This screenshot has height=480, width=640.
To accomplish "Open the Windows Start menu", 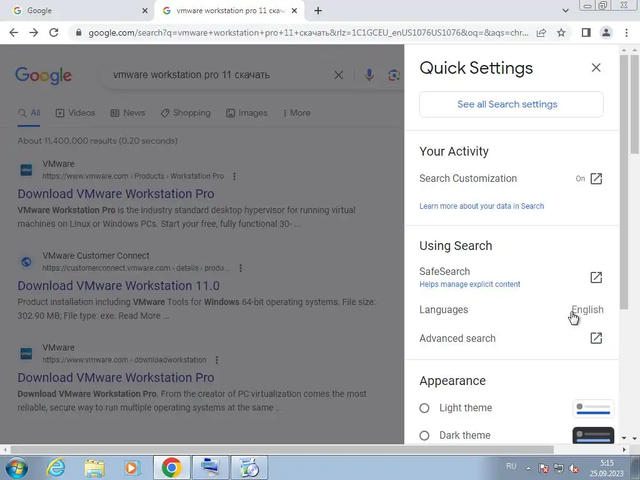I will point(17,467).
